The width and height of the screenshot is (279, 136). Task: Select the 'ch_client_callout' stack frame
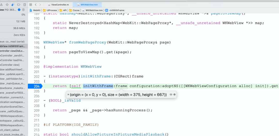click(x=14, y=130)
